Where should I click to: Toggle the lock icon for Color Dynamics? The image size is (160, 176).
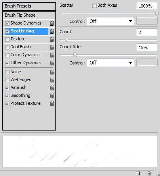click(x=52, y=55)
